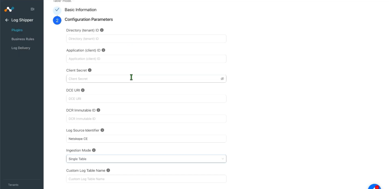Open Tenants at sidebar bottom
Screen dimensions: 389x189
(13, 185)
